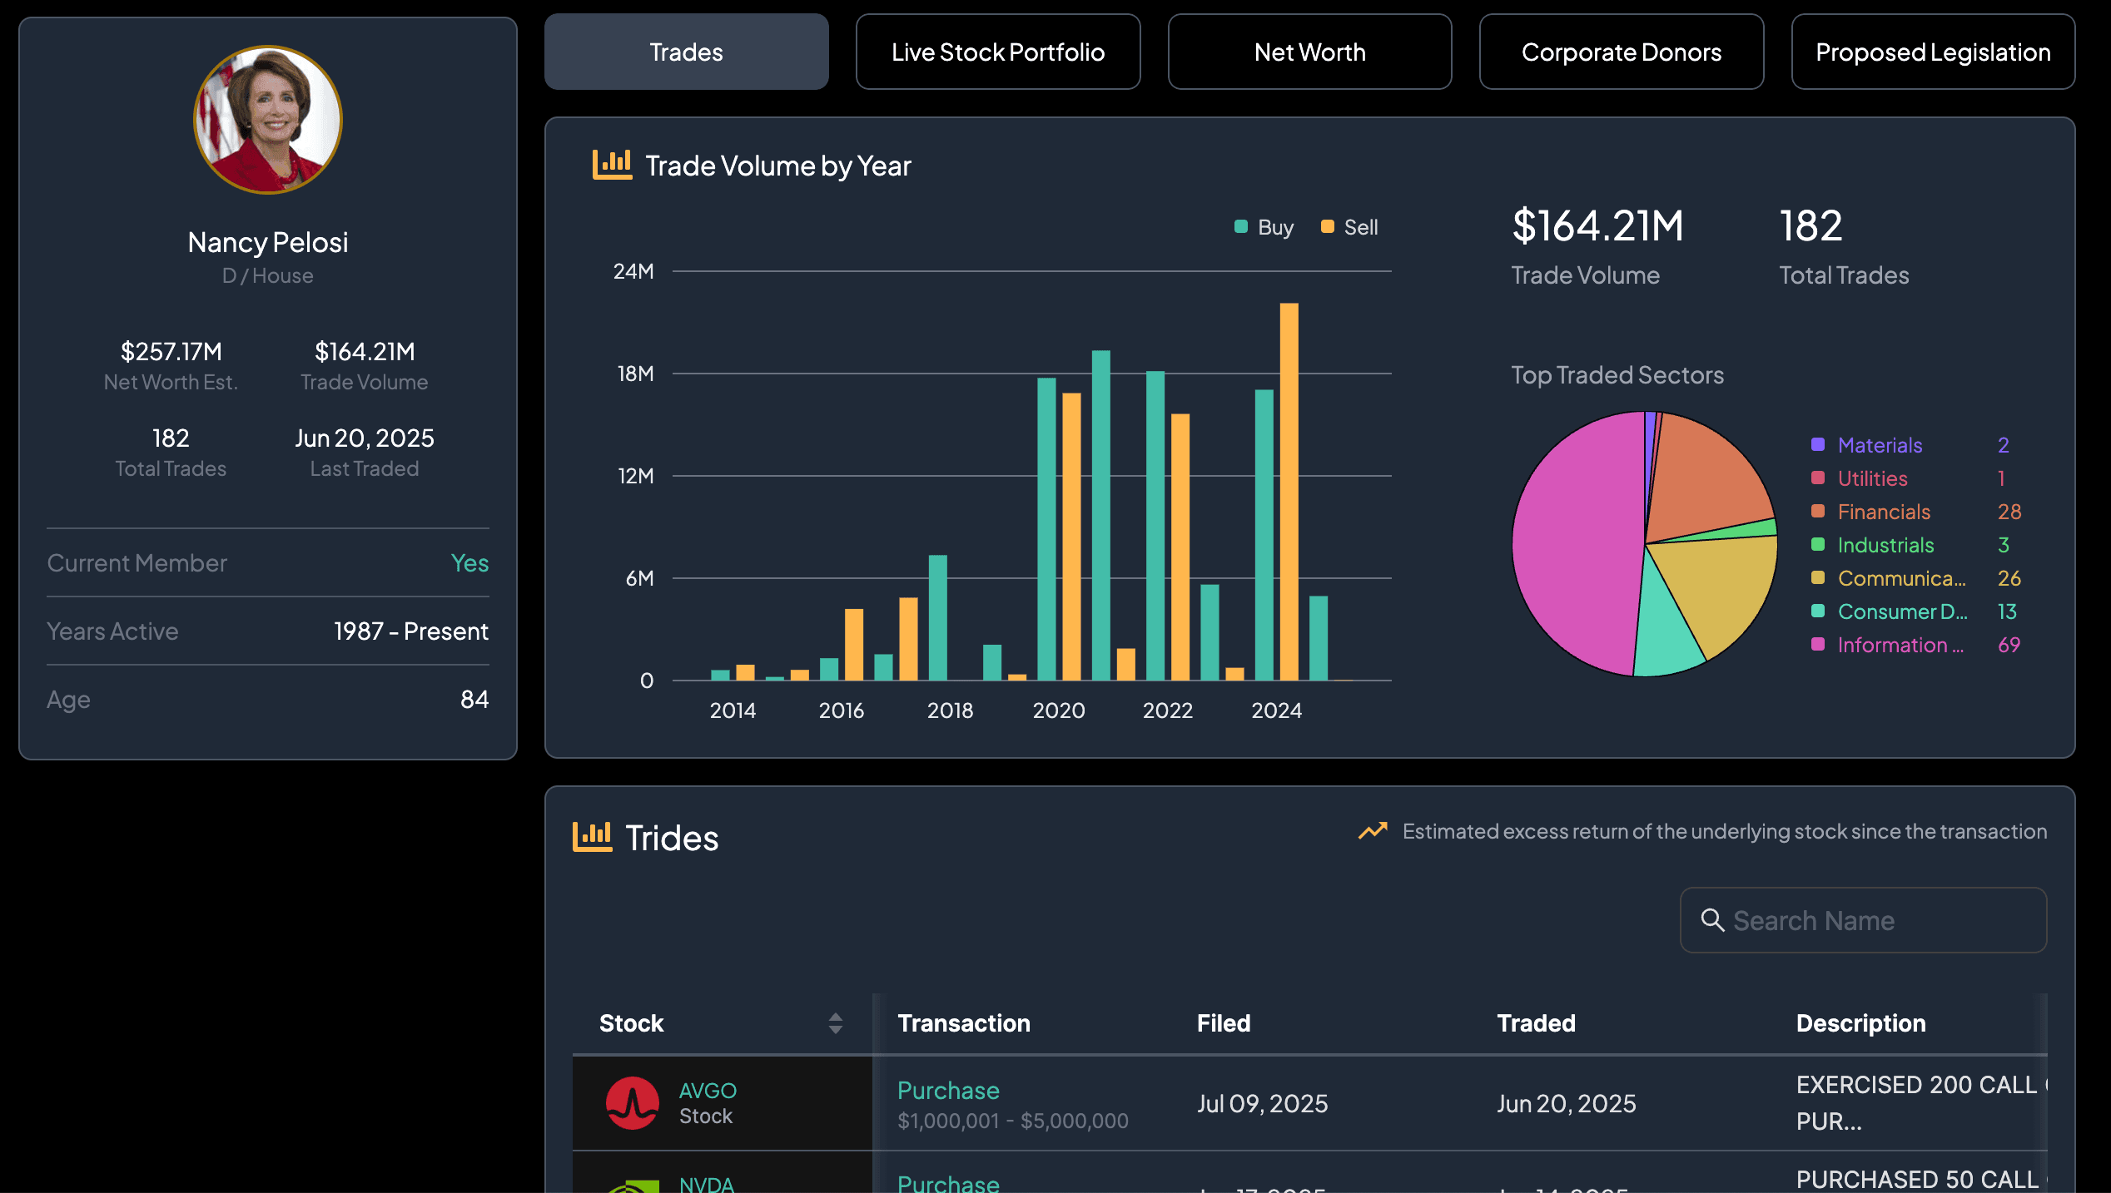Viewport: 2111px width, 1193px height.
Task: Click the purple Materials legend color swatch
Action: click(1820, 445)
